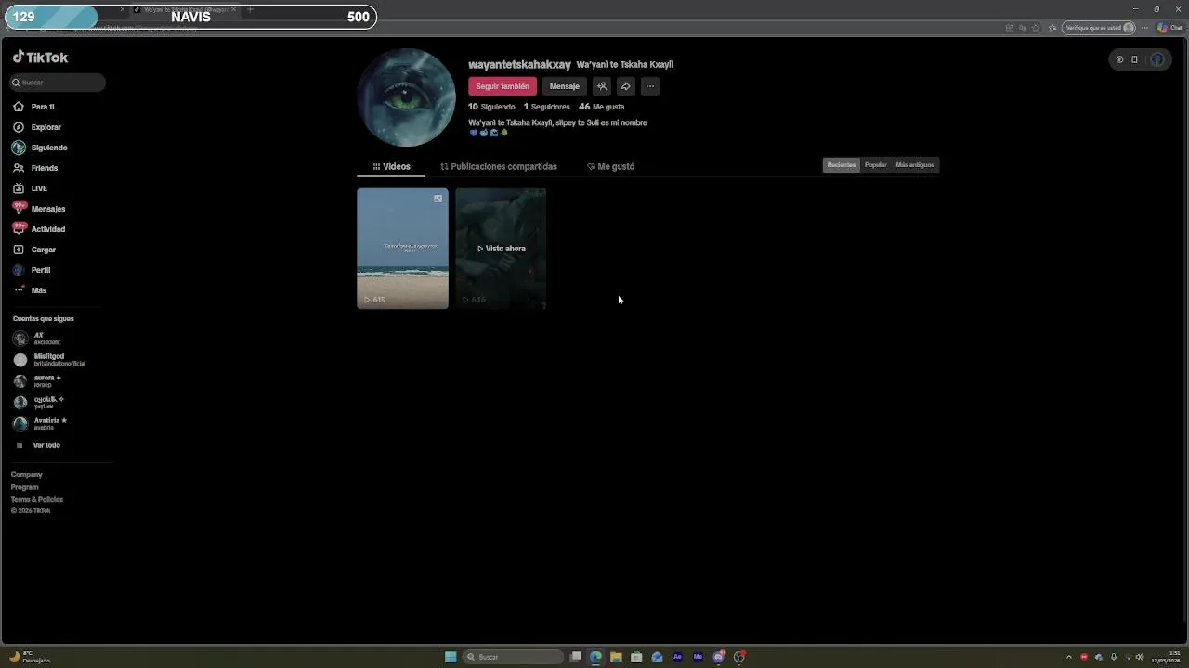Click the share arrow icon
The height and width of the screenshot is (668, 1189).
pos(626,86)
